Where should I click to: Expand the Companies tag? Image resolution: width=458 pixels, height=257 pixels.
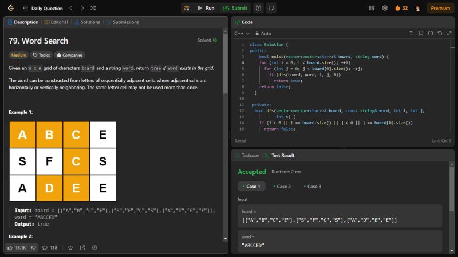[x=69, y=56]
